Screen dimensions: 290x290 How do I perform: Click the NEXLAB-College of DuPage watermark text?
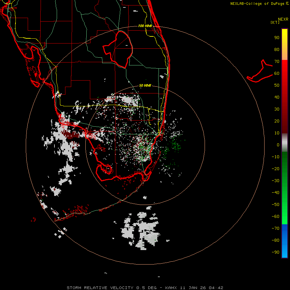[259, 4]
